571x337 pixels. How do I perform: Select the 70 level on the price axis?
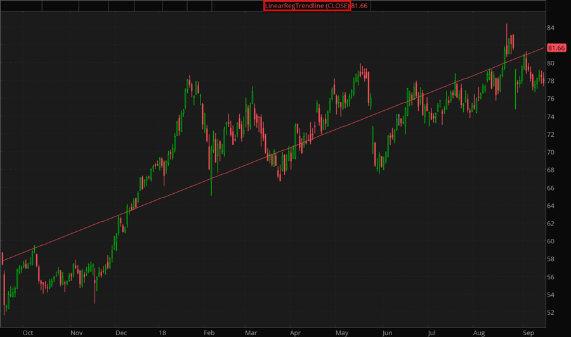[551, 153]
